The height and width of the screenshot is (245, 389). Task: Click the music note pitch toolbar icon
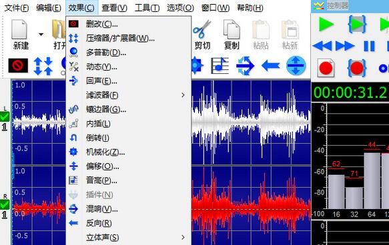click(x=220, y=66)
